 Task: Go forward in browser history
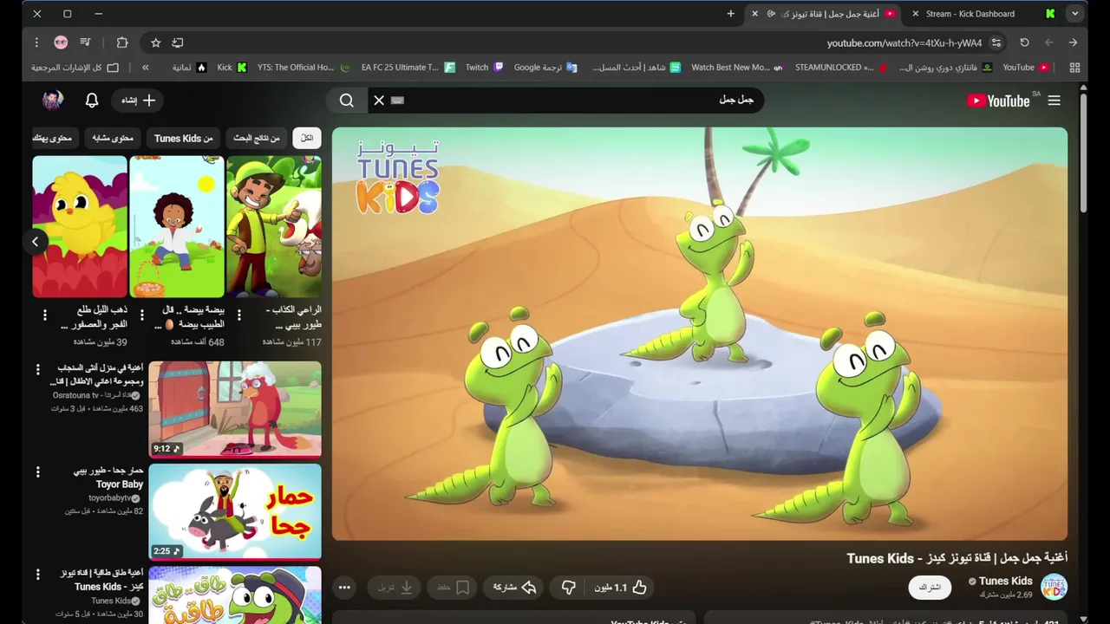[x=1073, y=42]
